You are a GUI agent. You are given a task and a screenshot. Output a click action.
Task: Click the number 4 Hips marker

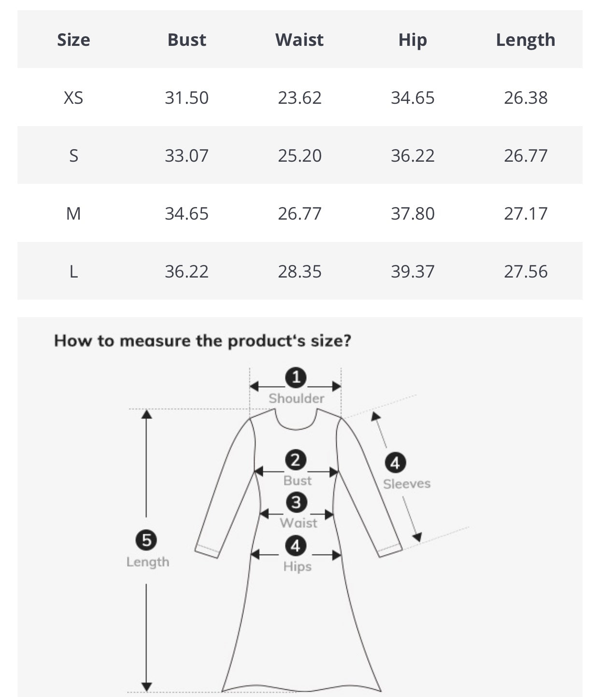[x=296, y=546]
